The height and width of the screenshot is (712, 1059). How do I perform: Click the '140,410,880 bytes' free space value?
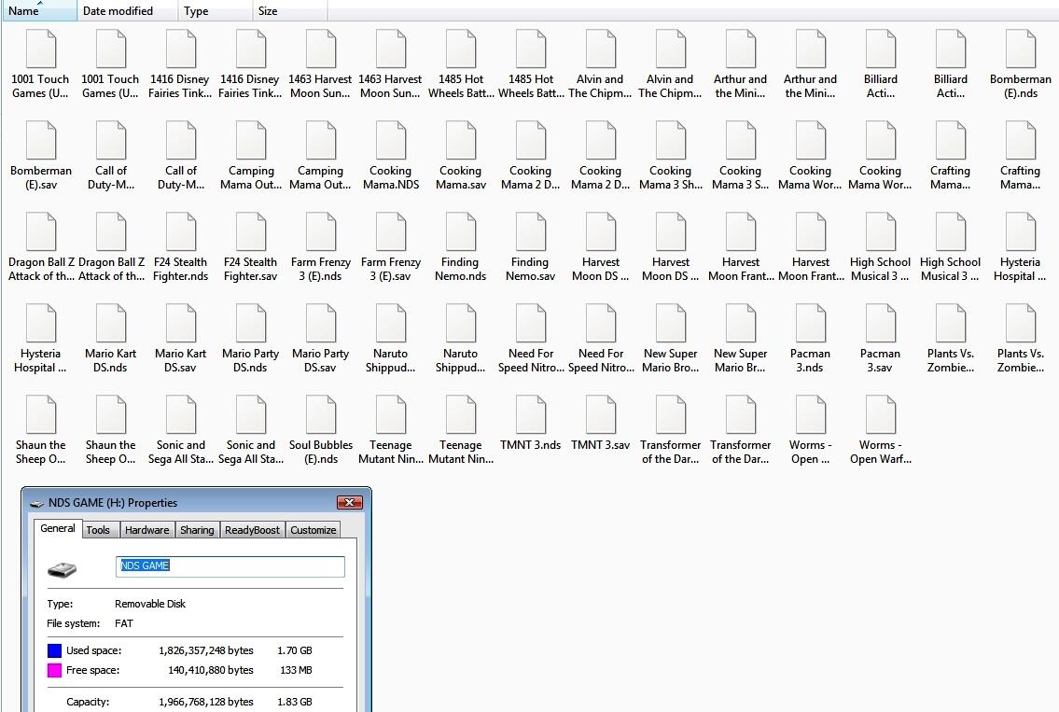click(x=211, y=670)
